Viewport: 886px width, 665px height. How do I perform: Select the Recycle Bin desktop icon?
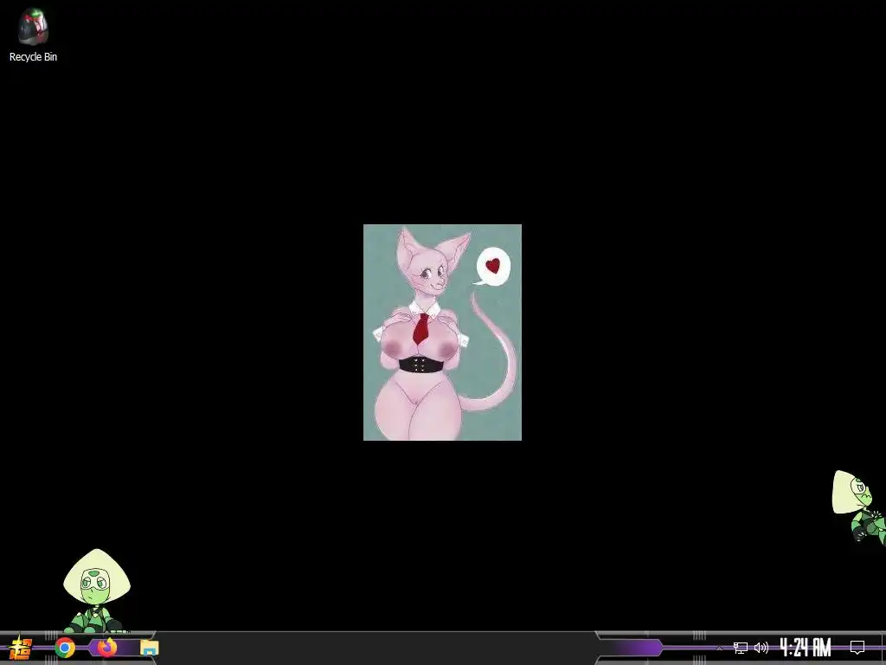pos(33,35)
